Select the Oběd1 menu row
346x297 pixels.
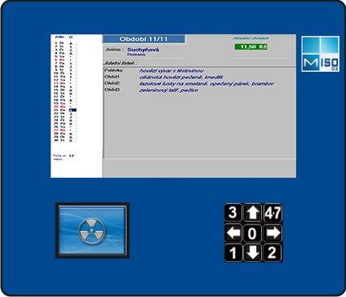pyautogui.click(x=200, y=77)
